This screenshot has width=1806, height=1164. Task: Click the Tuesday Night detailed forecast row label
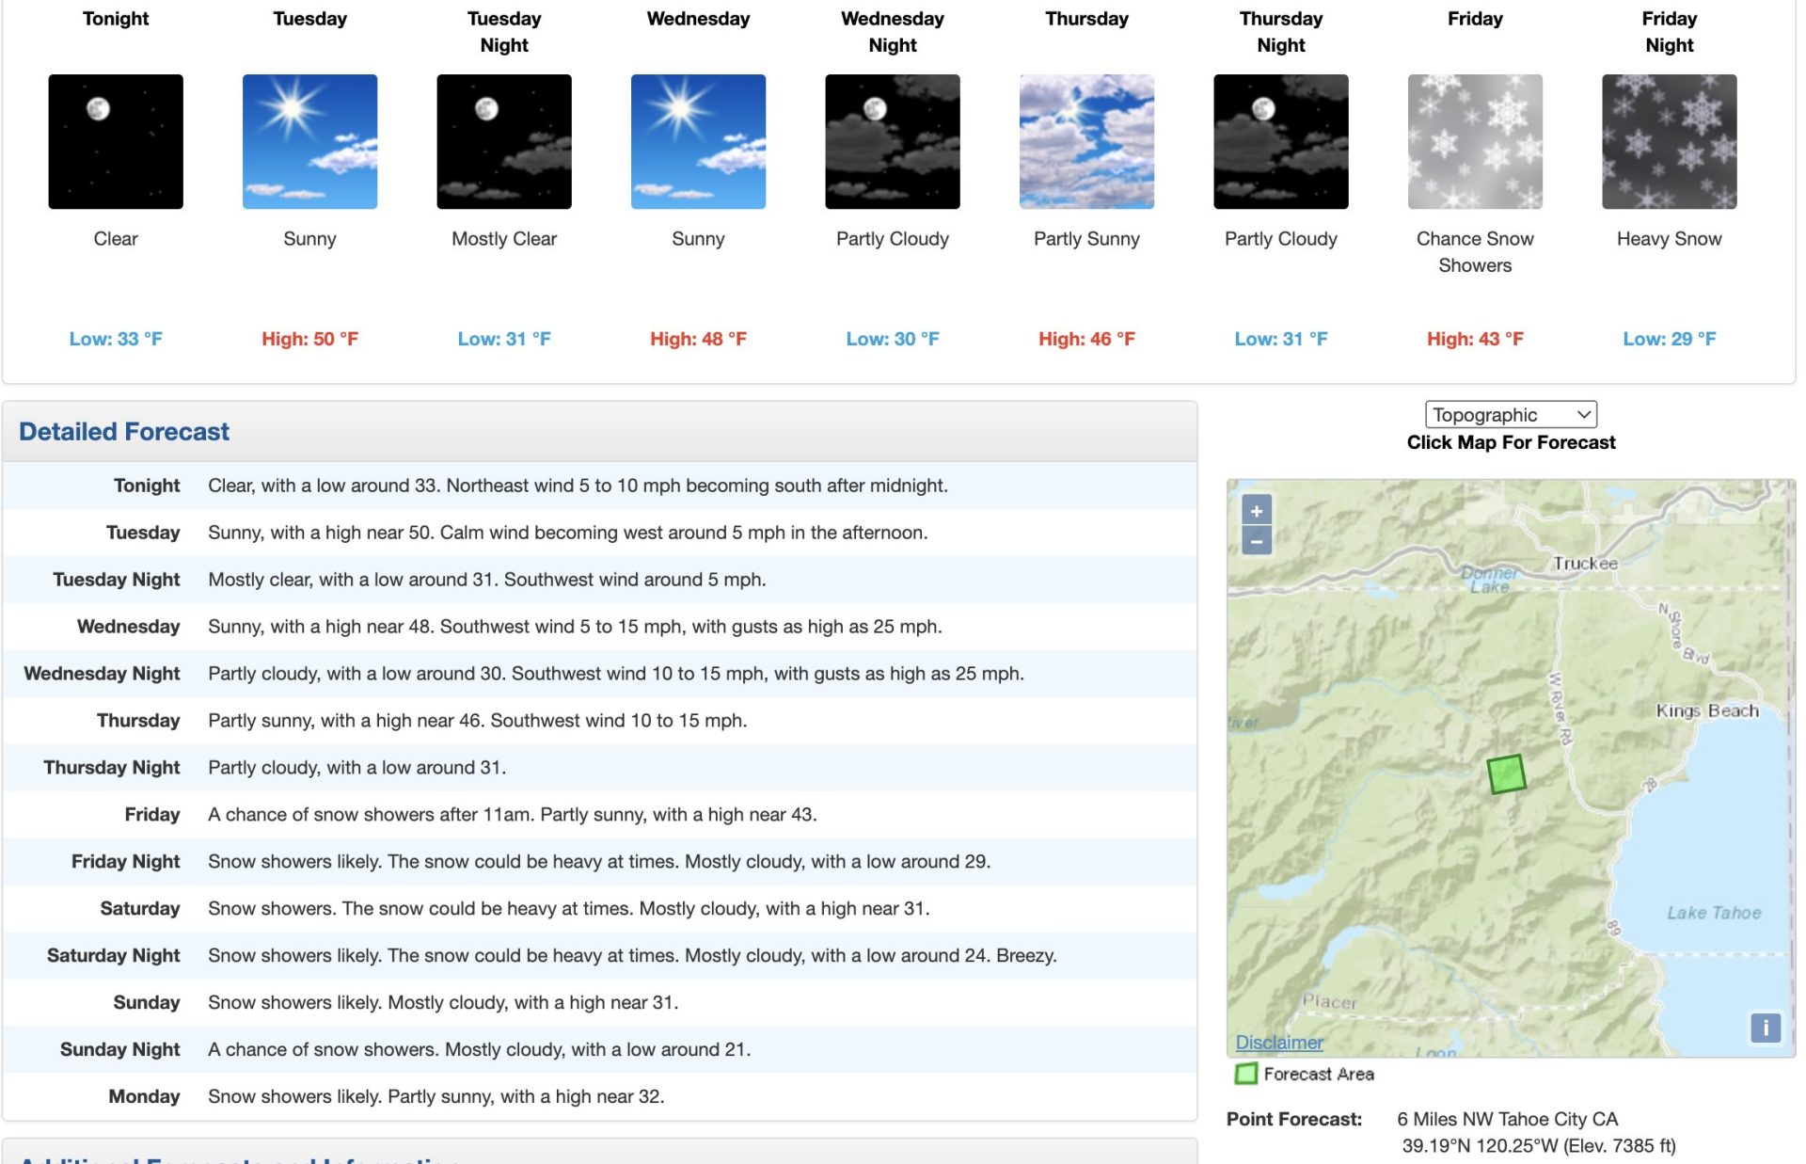tap(116, 580)
